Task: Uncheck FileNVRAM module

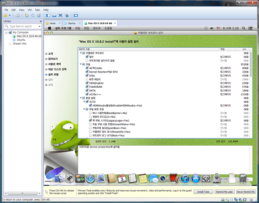Action: tap(87, 87)
